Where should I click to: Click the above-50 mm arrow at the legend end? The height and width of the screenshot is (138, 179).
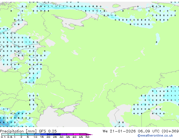pos(89,134)
